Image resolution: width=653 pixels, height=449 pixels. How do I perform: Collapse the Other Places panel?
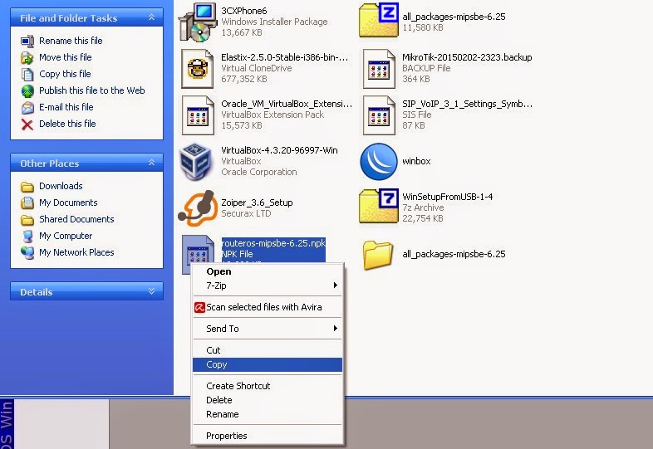coord(151,163)
